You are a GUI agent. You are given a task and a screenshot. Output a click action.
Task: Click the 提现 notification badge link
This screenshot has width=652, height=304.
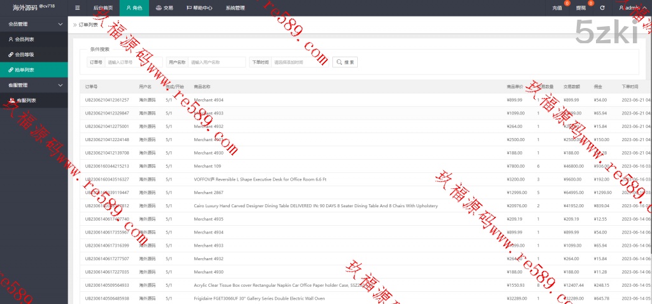click(x=581, y=8)
